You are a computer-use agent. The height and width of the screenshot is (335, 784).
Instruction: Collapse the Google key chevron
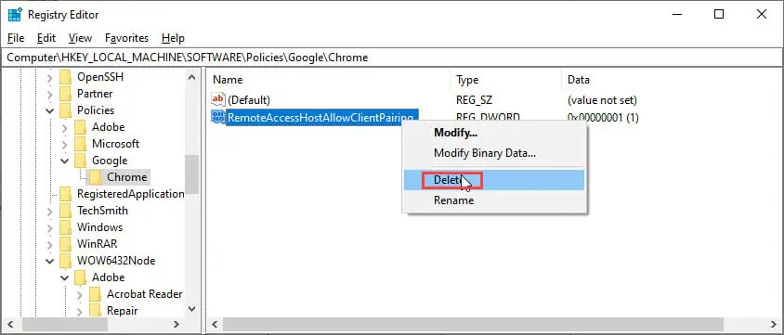(x=65, y=161)
